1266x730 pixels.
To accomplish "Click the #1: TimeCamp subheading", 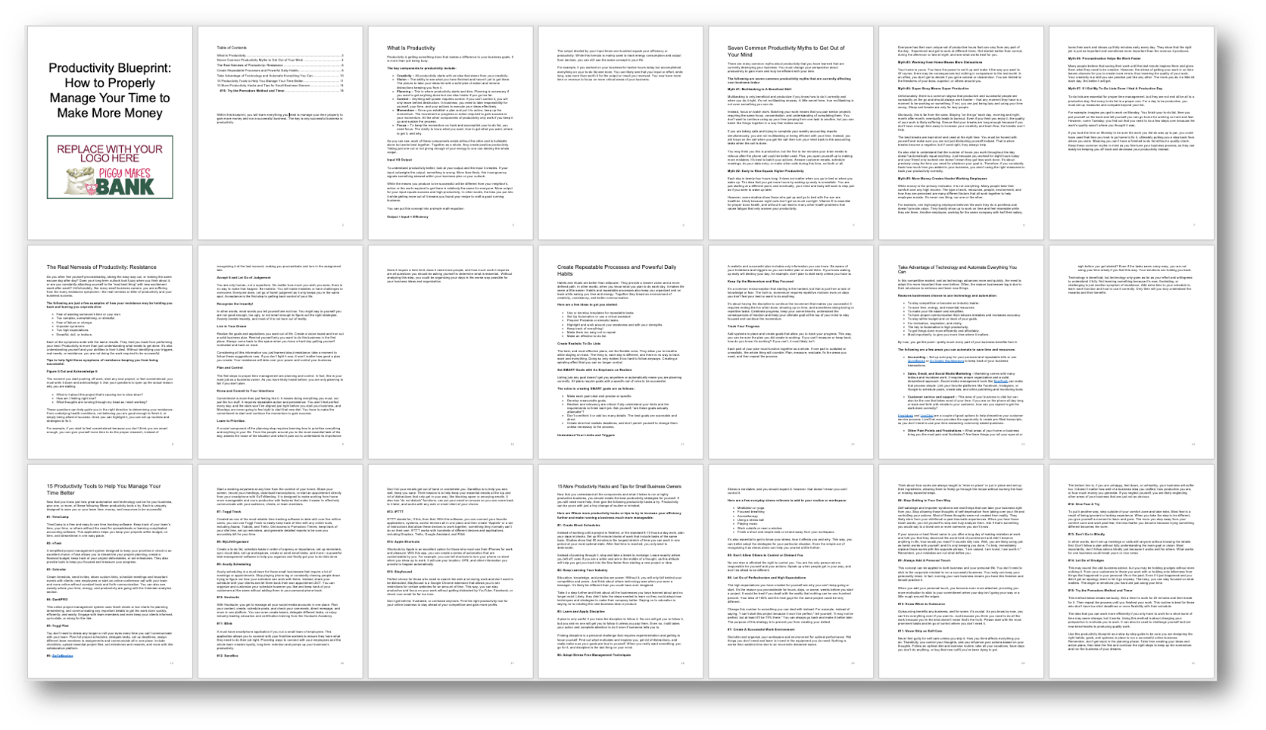I will click(58, 517).
